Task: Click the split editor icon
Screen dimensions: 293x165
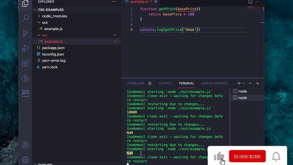Action: (x=250, y=2)
